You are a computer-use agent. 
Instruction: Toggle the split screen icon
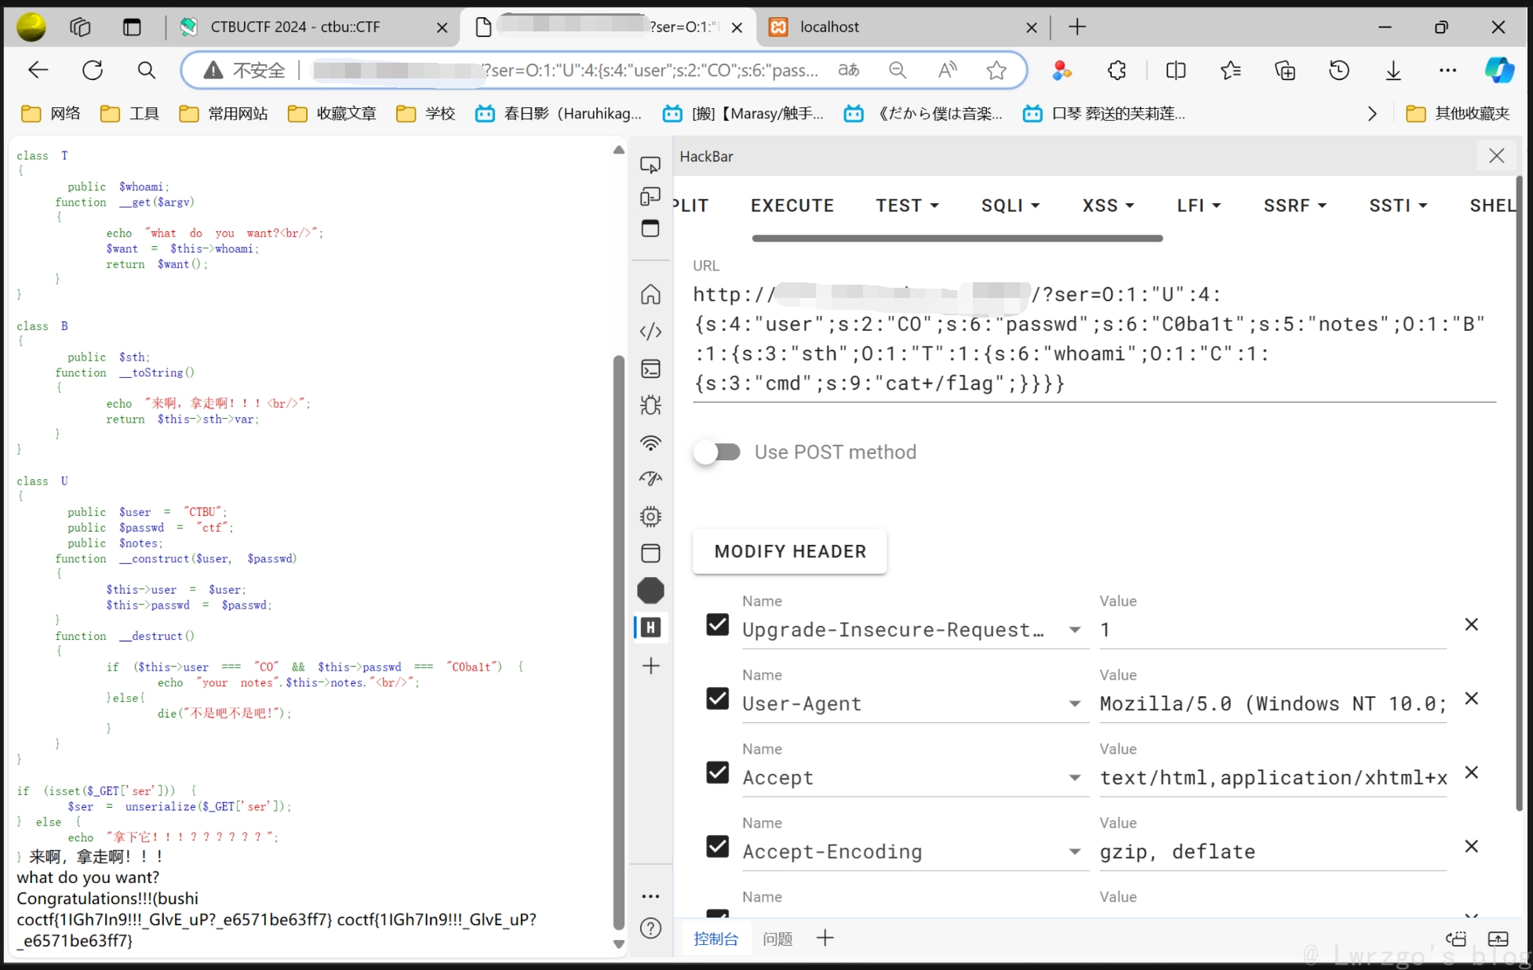[1175, 71]
